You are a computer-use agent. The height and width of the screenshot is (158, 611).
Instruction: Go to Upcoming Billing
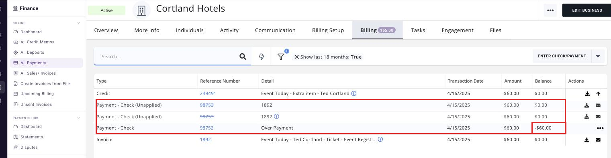tap(37, 93)
